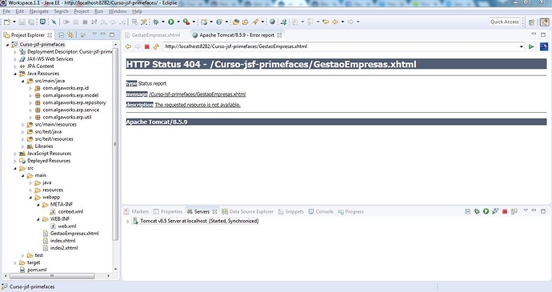Click red Stop loading icon in browser
The image size is (552, 292).
147,46
